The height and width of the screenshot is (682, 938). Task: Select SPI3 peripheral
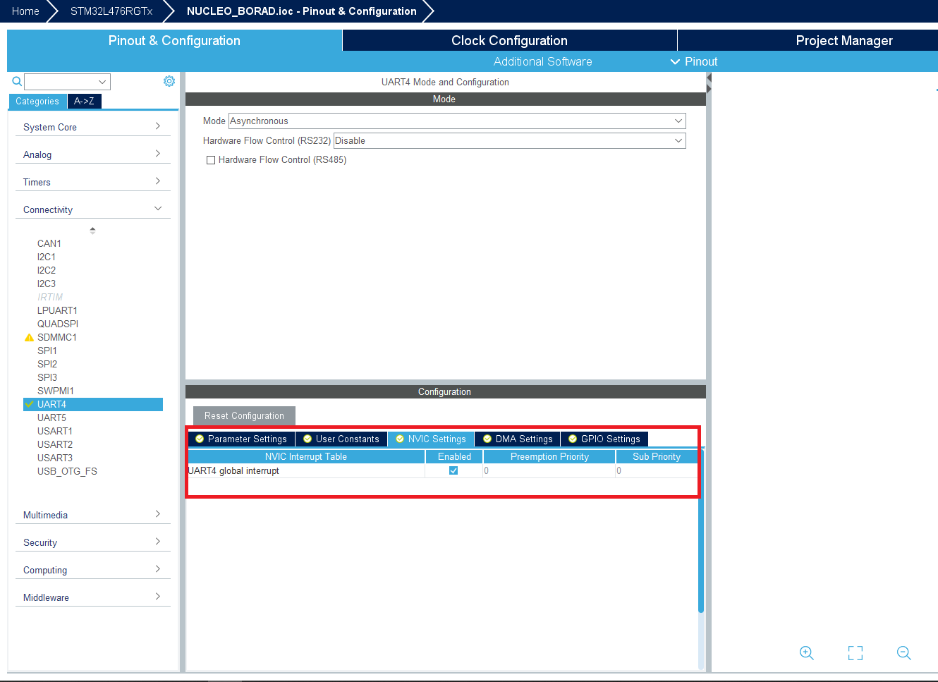[47, 377]
